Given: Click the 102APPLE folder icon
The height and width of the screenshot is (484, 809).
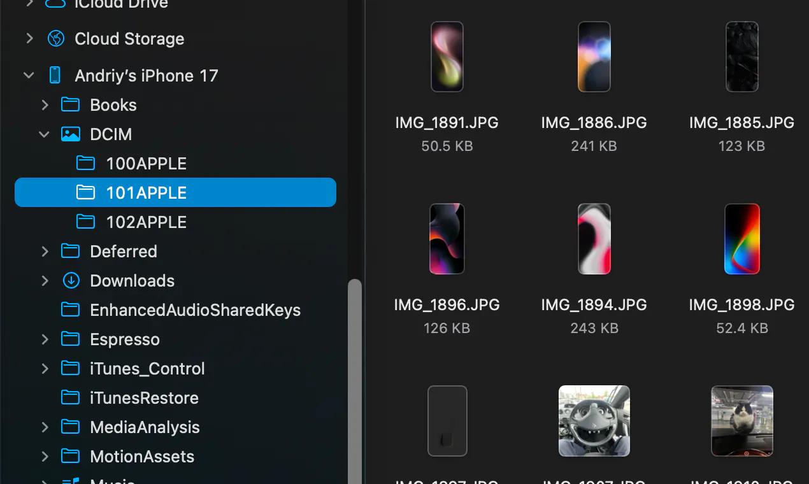Looking at the screenshot, I should [85, 222].
